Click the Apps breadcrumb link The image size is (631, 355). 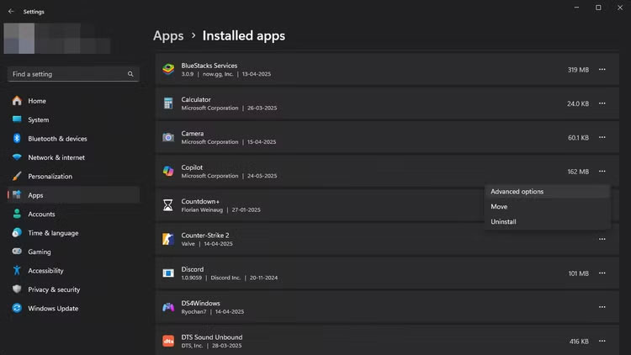168,36
